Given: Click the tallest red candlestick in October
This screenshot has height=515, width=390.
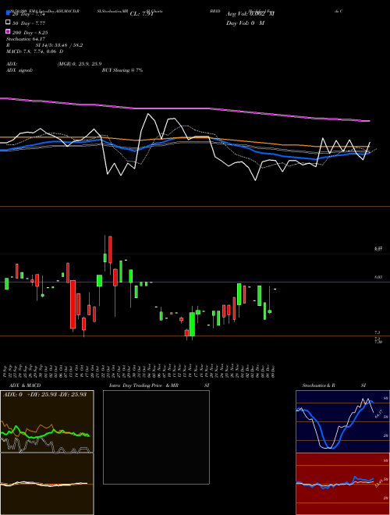Looking at the screenshot, I should click(73, 304).
